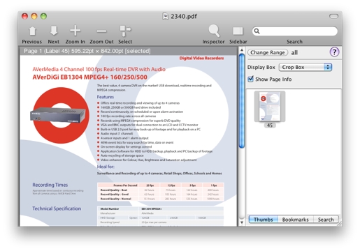Click the search magnifier icon in field
Image resolution: width=360 pixels, height=251 pixels.
click(x=257, y=31)
